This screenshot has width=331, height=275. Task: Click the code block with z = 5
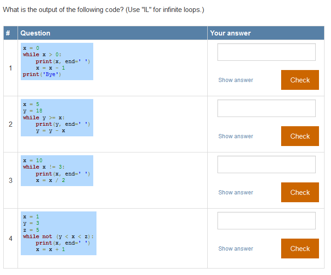pos(59,233)
